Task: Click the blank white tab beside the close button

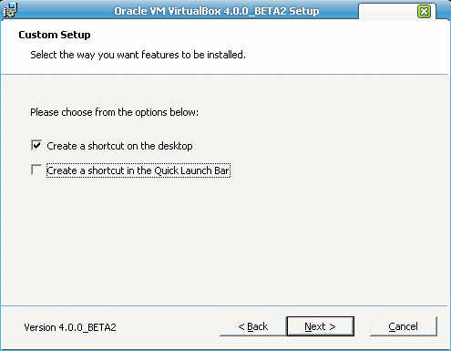Action: pyautogui.click(x=388, y=12)
